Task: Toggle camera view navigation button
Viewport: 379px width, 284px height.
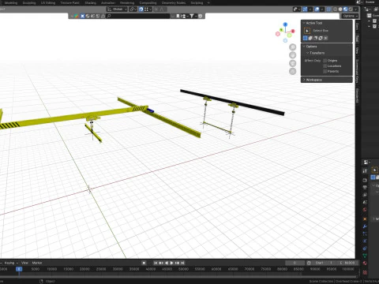Action: pos(293,63)
